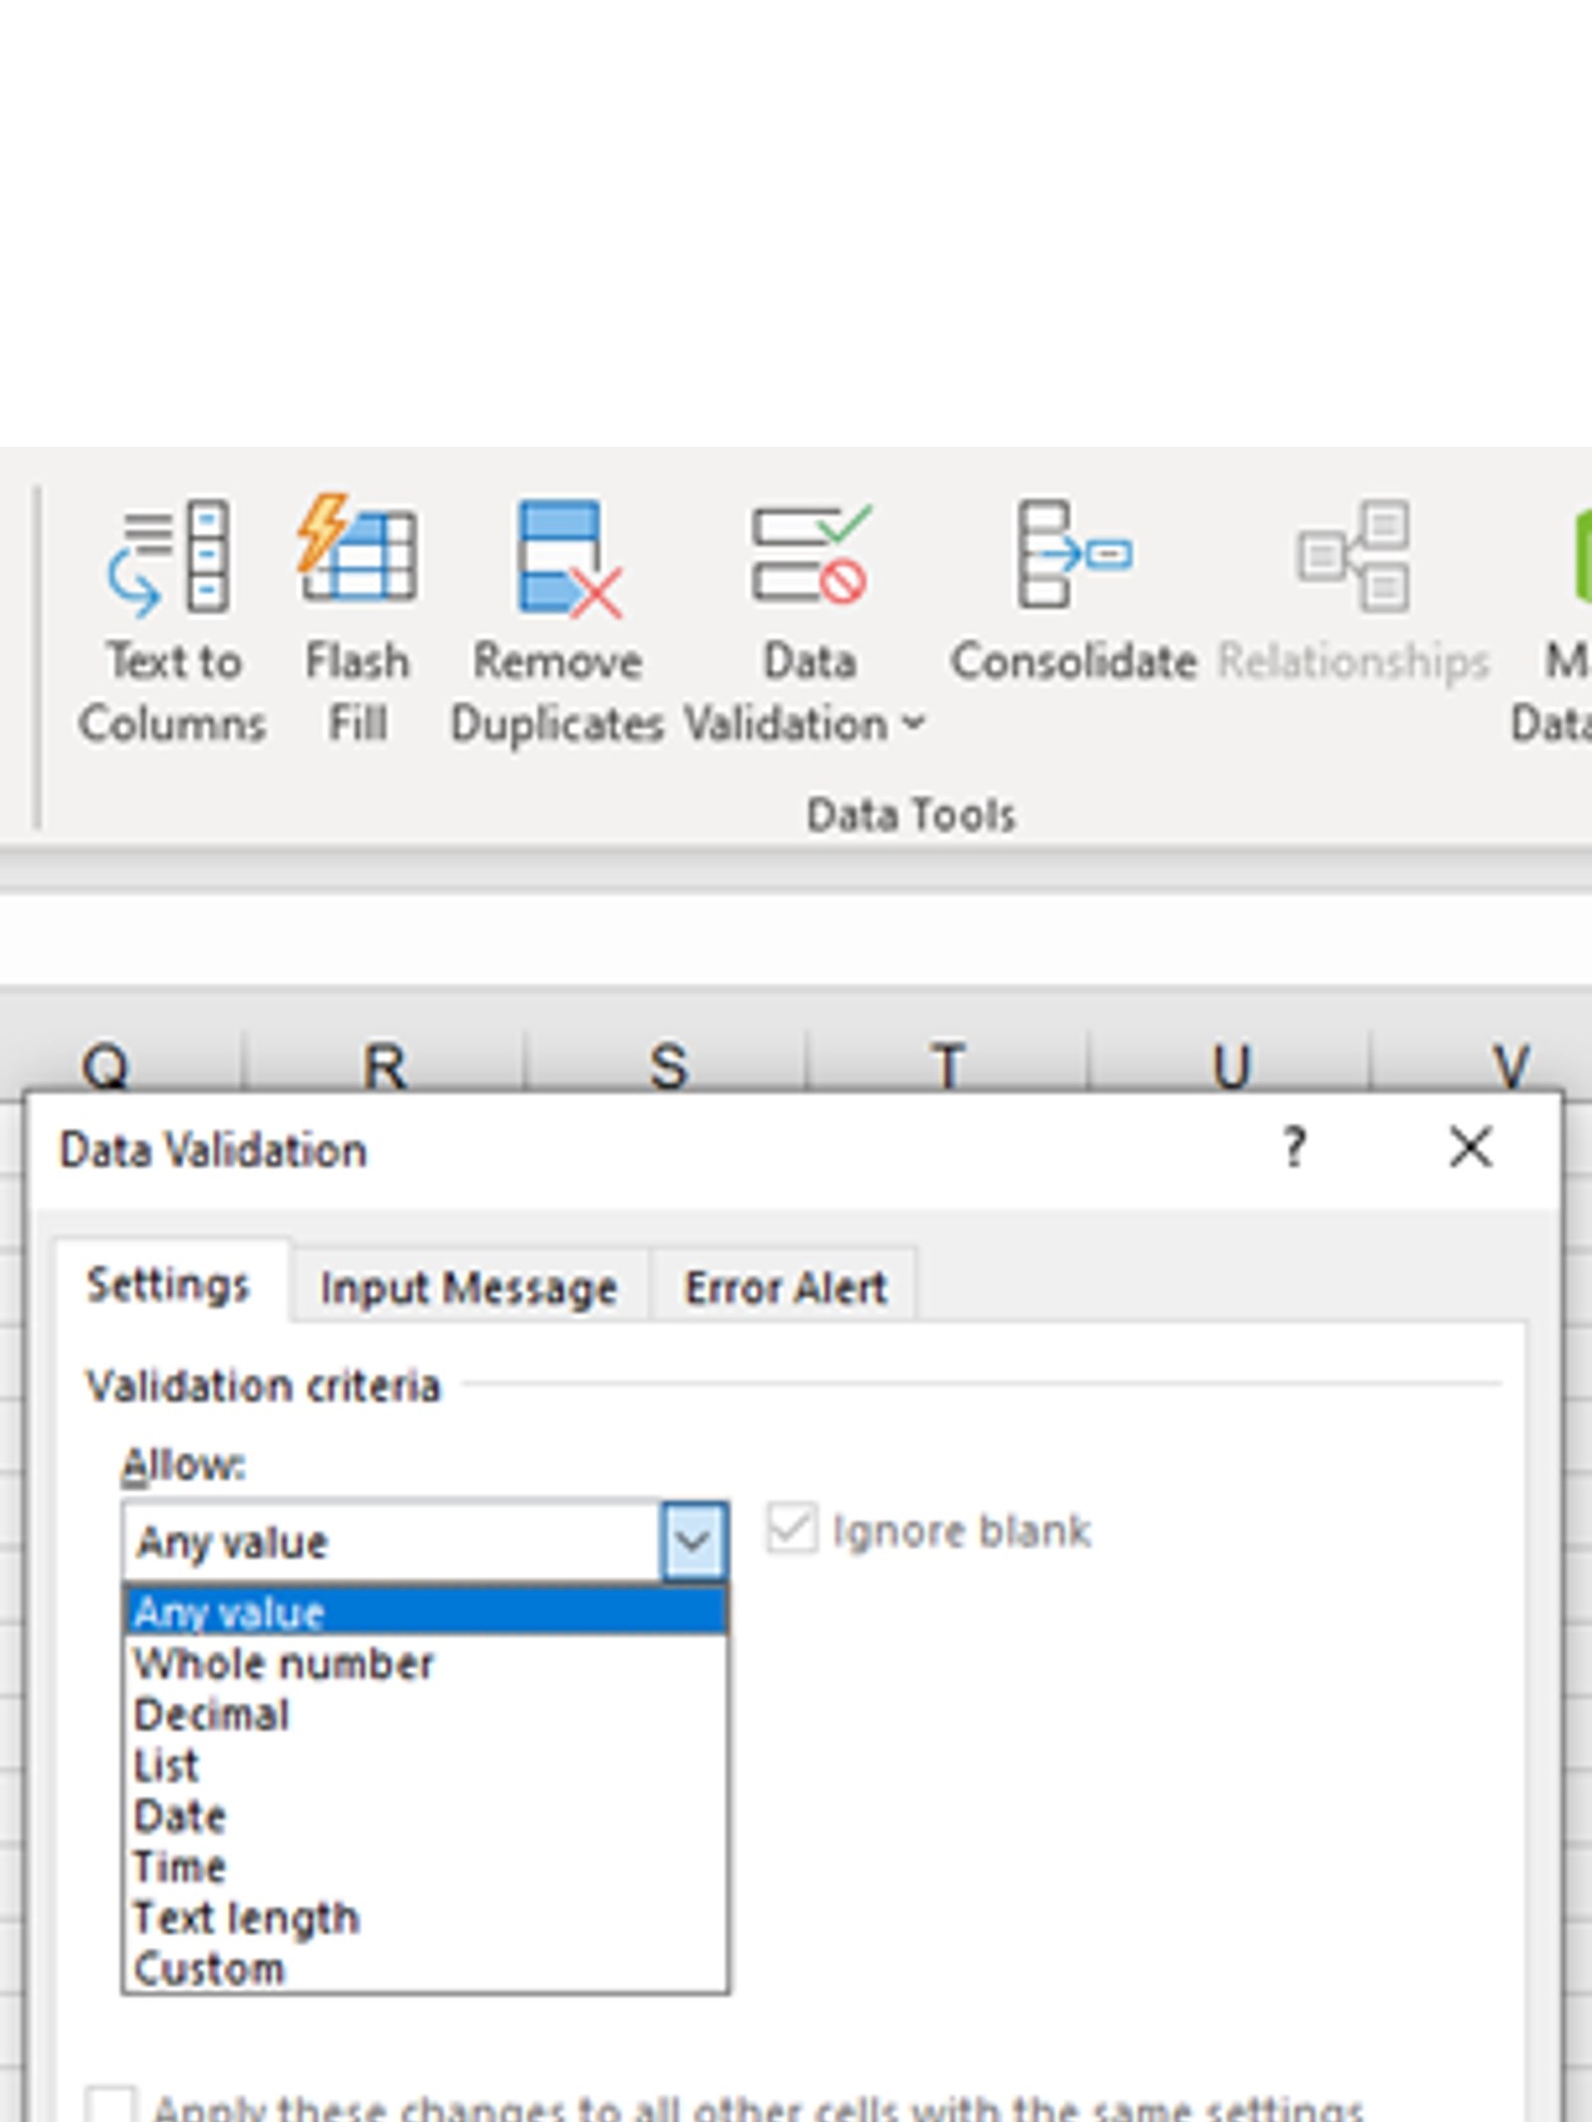Collapse the Allow dropdown using its arrow
This screenshot has height=2122, width=1592.
(693, 1542)
